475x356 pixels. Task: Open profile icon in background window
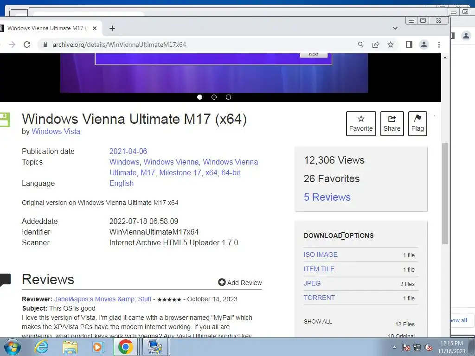point(466,35)
